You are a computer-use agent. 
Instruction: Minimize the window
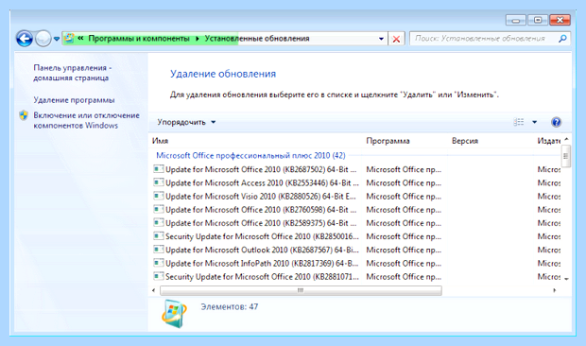pos(516,20)
